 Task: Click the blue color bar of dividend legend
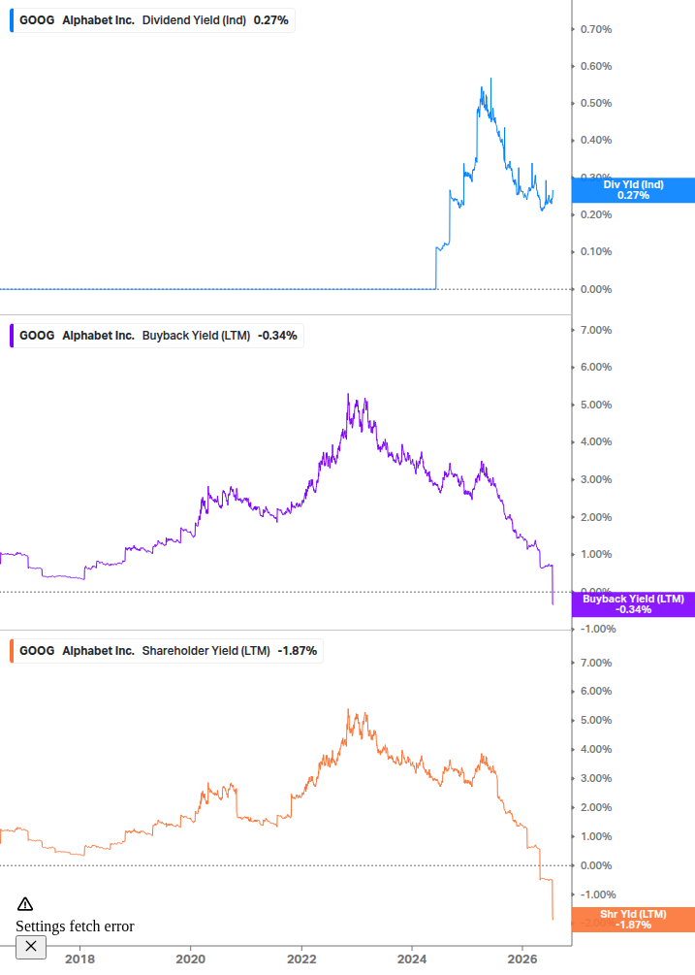coord(12,20)
